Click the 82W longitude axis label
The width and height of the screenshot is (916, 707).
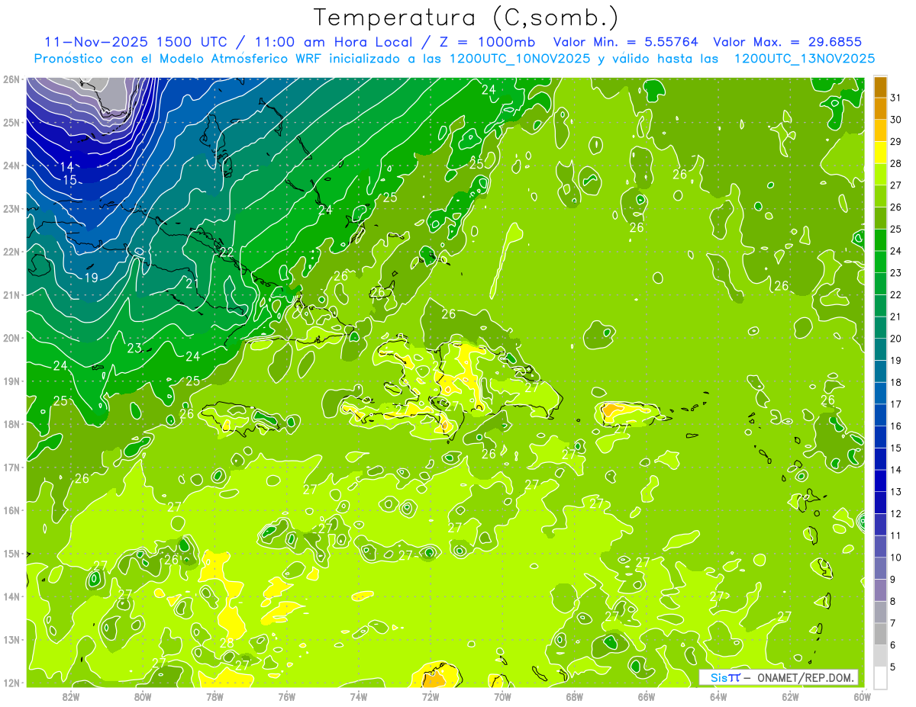coord(71,696)
